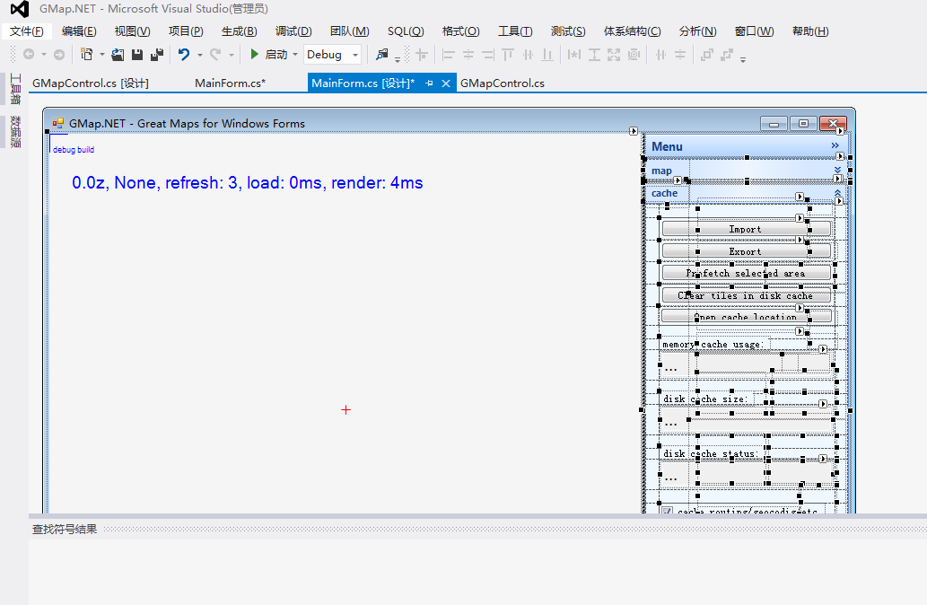Open the 格式(O) menu
This screenshot has width=927, height=605.
tap(461, 31)
